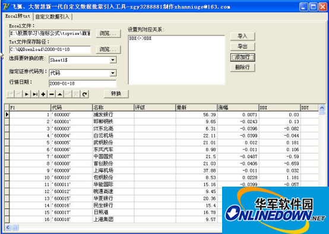The image size is (329, 234).
Task: Cancel edit X navigator button
Action: 76,94
